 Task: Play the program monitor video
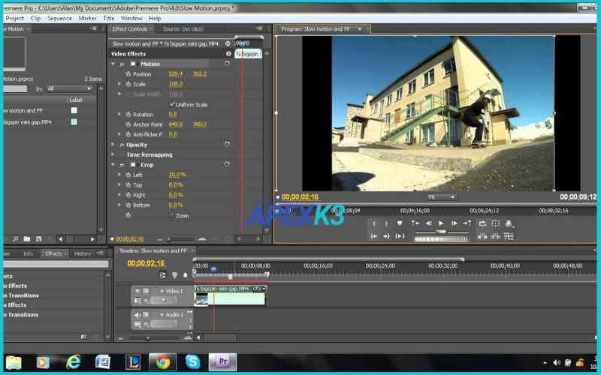(x=441, y=223)
